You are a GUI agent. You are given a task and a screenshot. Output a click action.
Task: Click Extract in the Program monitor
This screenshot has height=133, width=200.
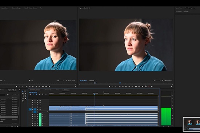139,86
